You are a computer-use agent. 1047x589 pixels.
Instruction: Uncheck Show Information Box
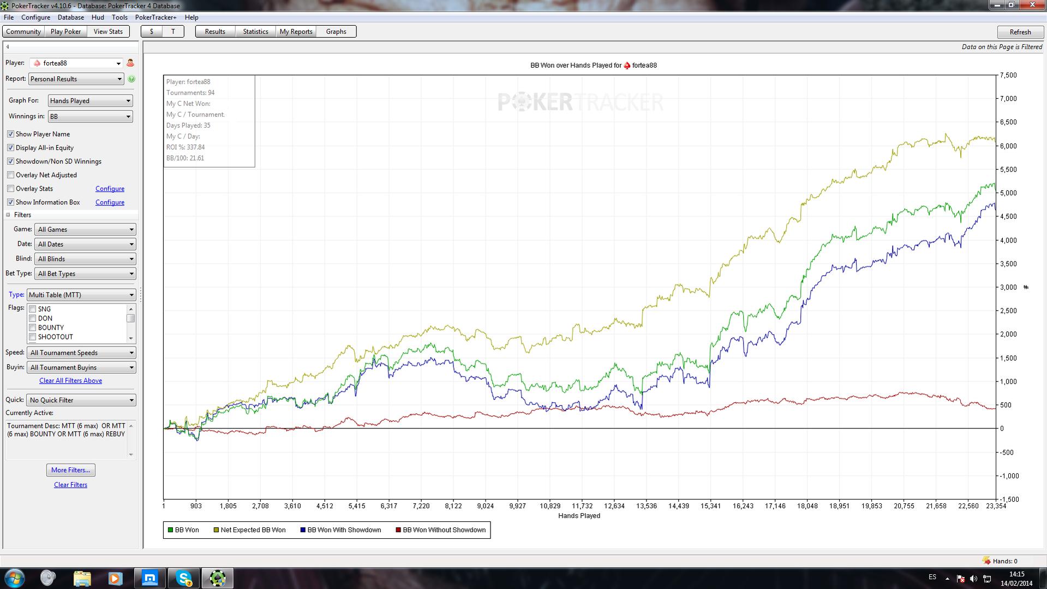coord(10,202)
